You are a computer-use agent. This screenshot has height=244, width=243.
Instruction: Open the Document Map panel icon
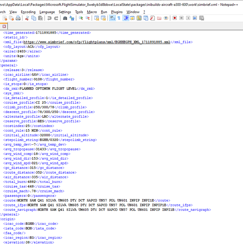coord(139,18)
